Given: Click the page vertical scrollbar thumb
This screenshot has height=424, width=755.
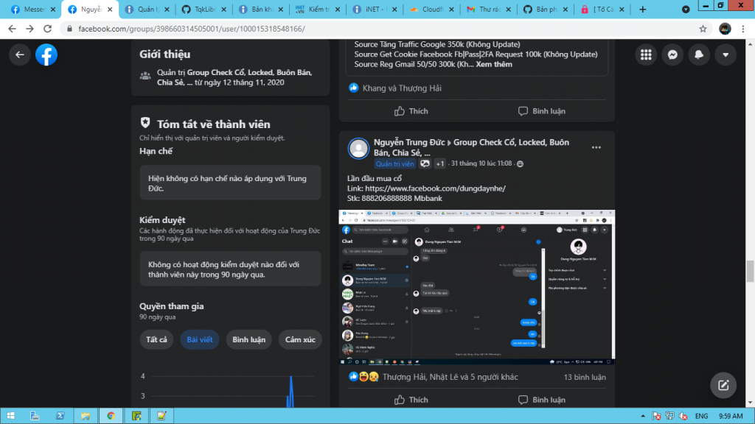Looking at the screenshot, I should tap(750, 271).
